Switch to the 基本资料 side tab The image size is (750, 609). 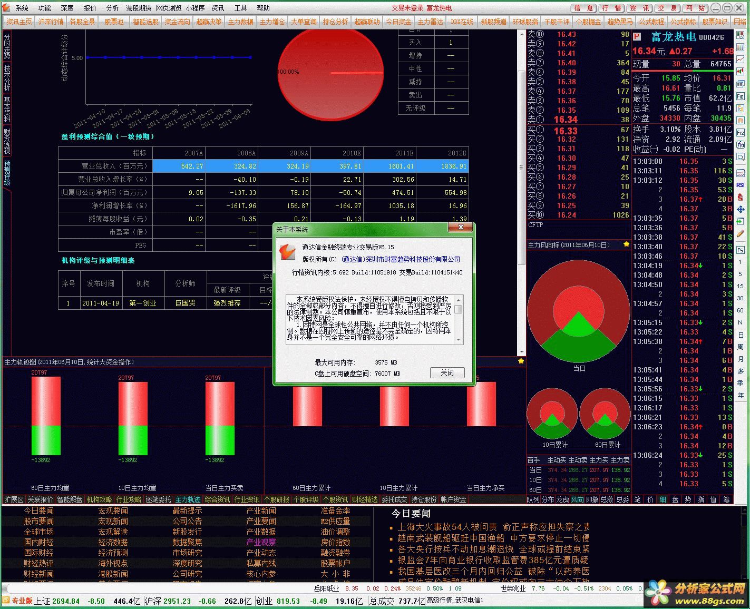[7, 110]
